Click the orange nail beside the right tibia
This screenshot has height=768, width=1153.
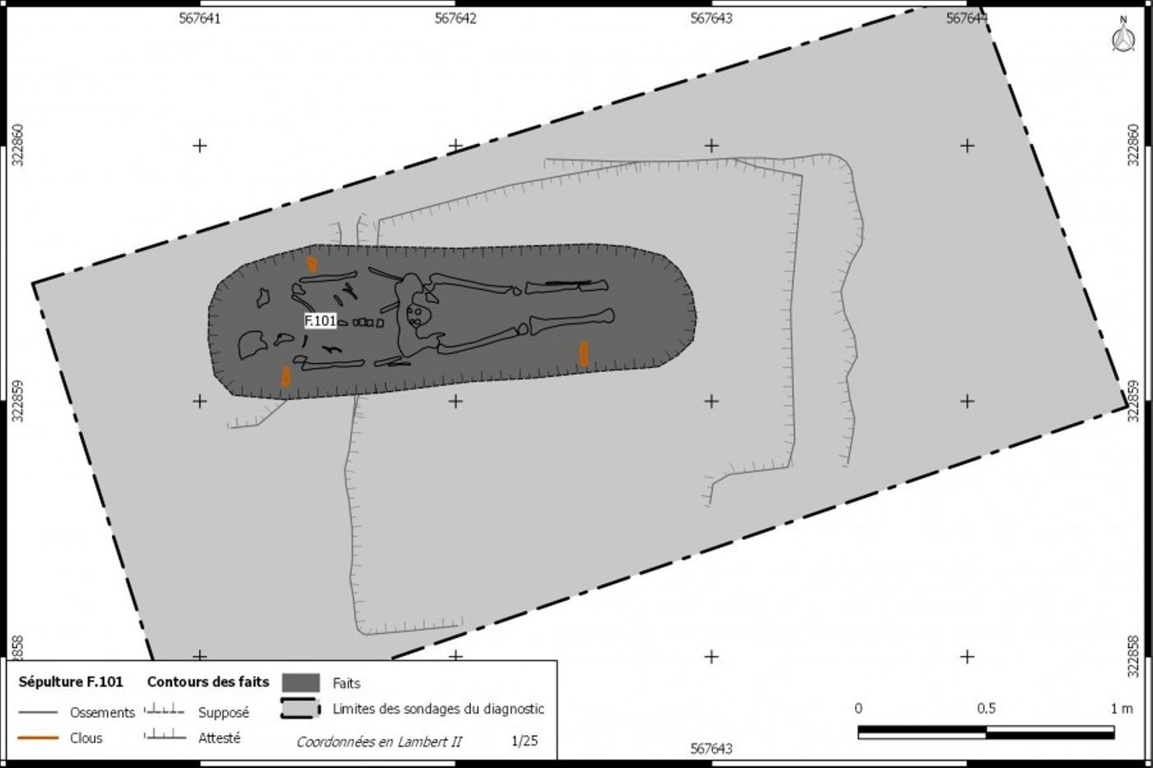click(x=583, y=353)
